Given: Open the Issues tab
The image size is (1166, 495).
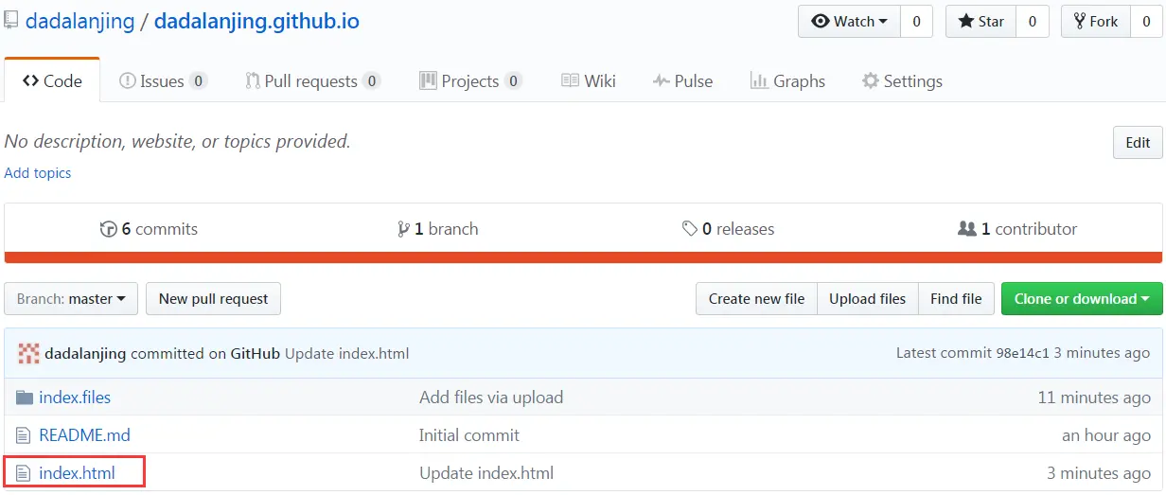Looking at the screenshot, I should point(163,81).
